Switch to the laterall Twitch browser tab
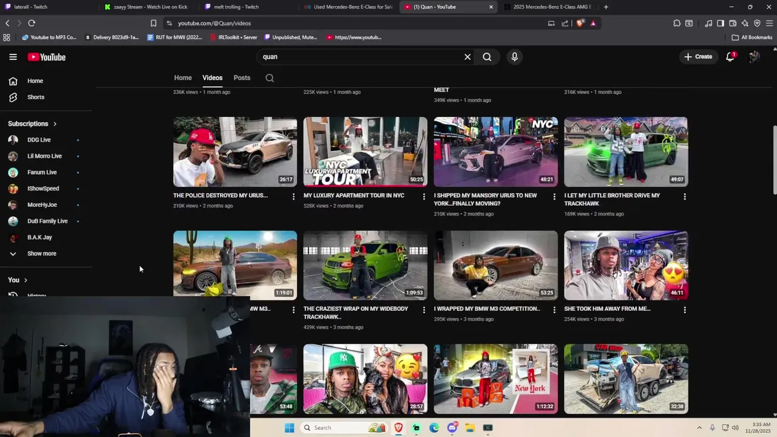The image size is (777, 437). pyautogui.click(x=49, y=7)
